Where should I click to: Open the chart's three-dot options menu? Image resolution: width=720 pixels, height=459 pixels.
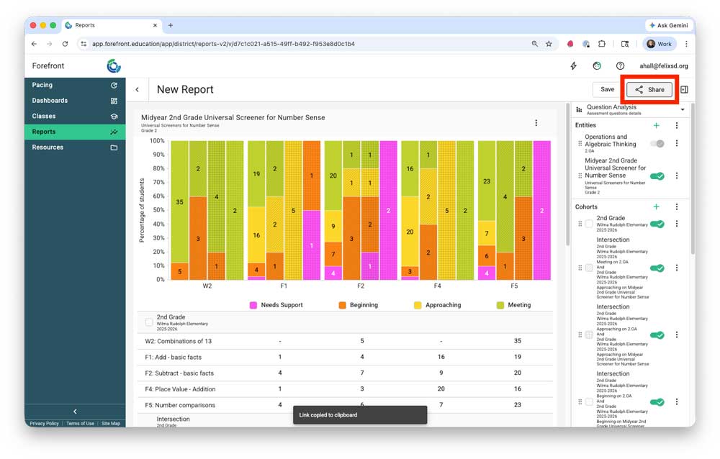pyautogui.click(x=536, y=123)
